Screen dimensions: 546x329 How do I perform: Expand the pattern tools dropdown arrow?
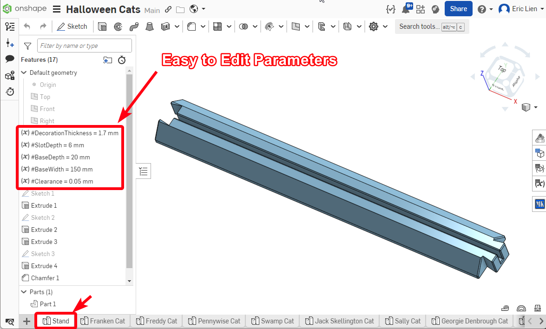pyautogui.click(x=229, y=26)
